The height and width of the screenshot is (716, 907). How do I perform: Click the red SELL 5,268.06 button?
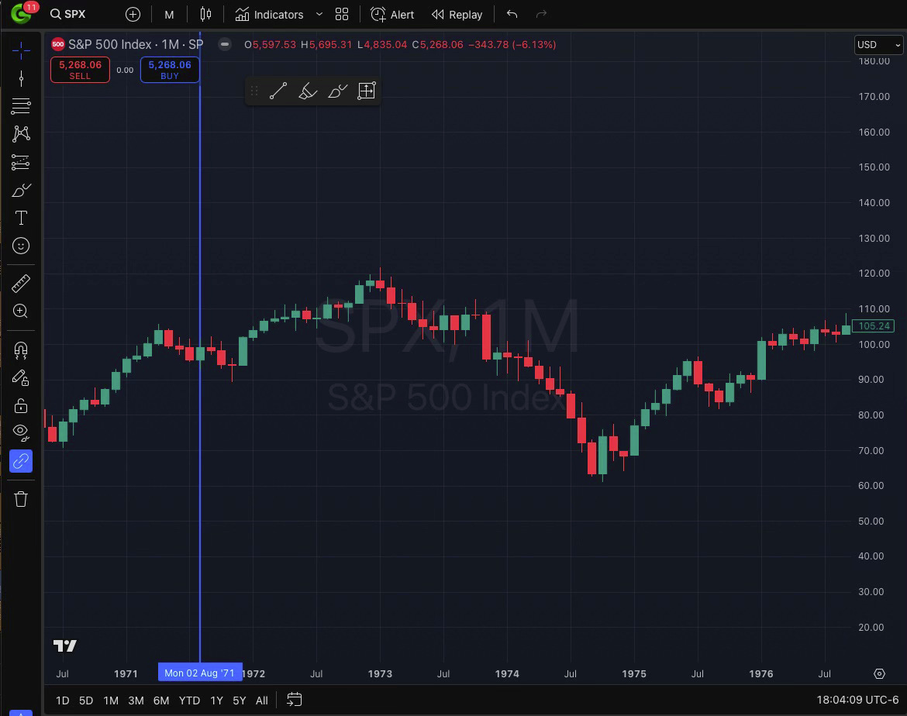coord(80,70)
